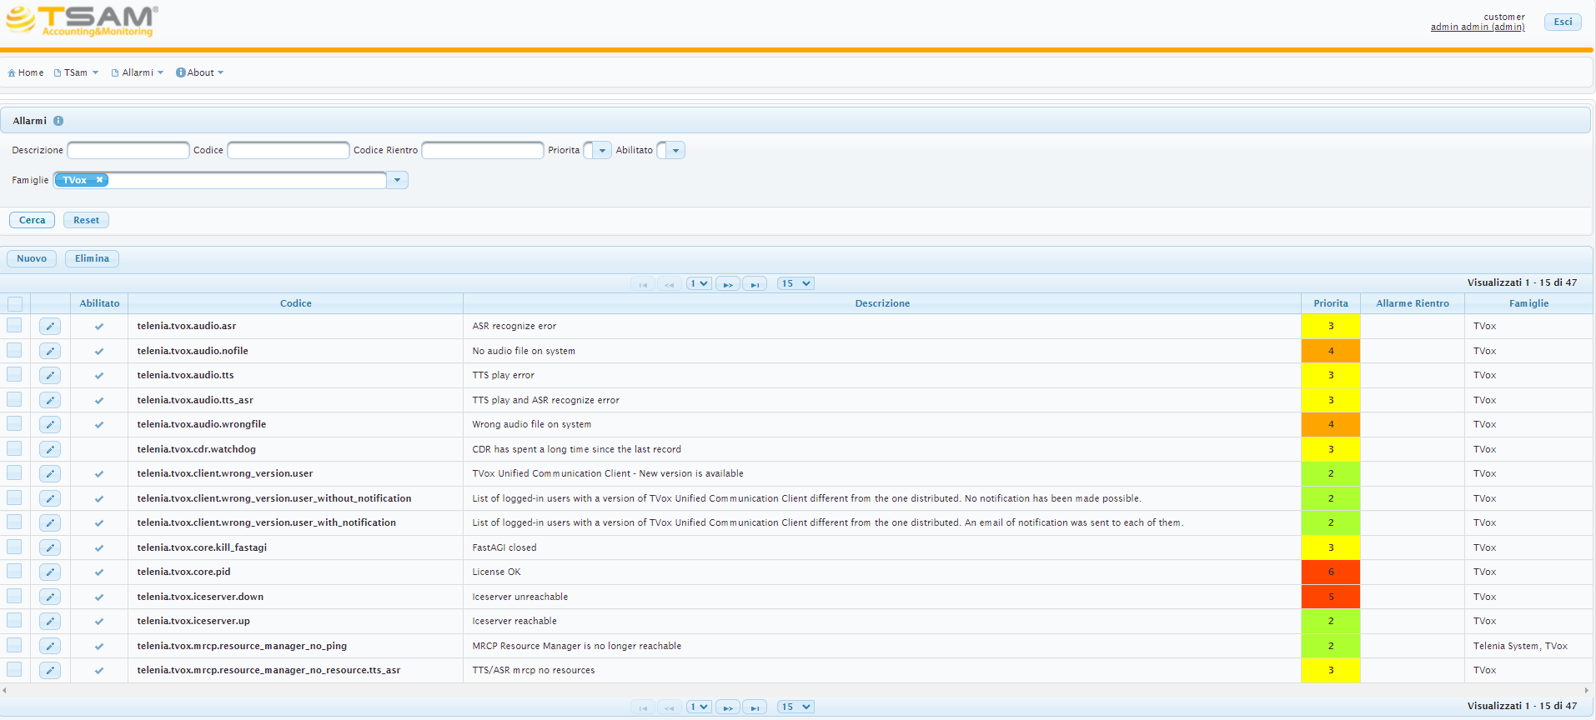The image size is (1596, 720).
Task: Go to last page in bottom pager
Action: click(x=755, y=707)
